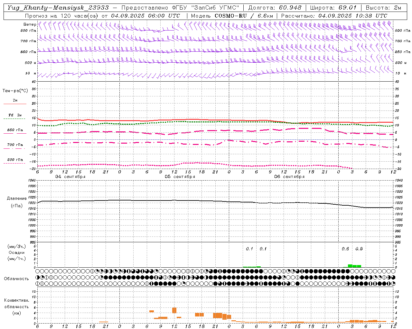The width and height of the screenshot is (412, 329).
Task: Click the Конвективн. label
Action: [x=16, y=300]
